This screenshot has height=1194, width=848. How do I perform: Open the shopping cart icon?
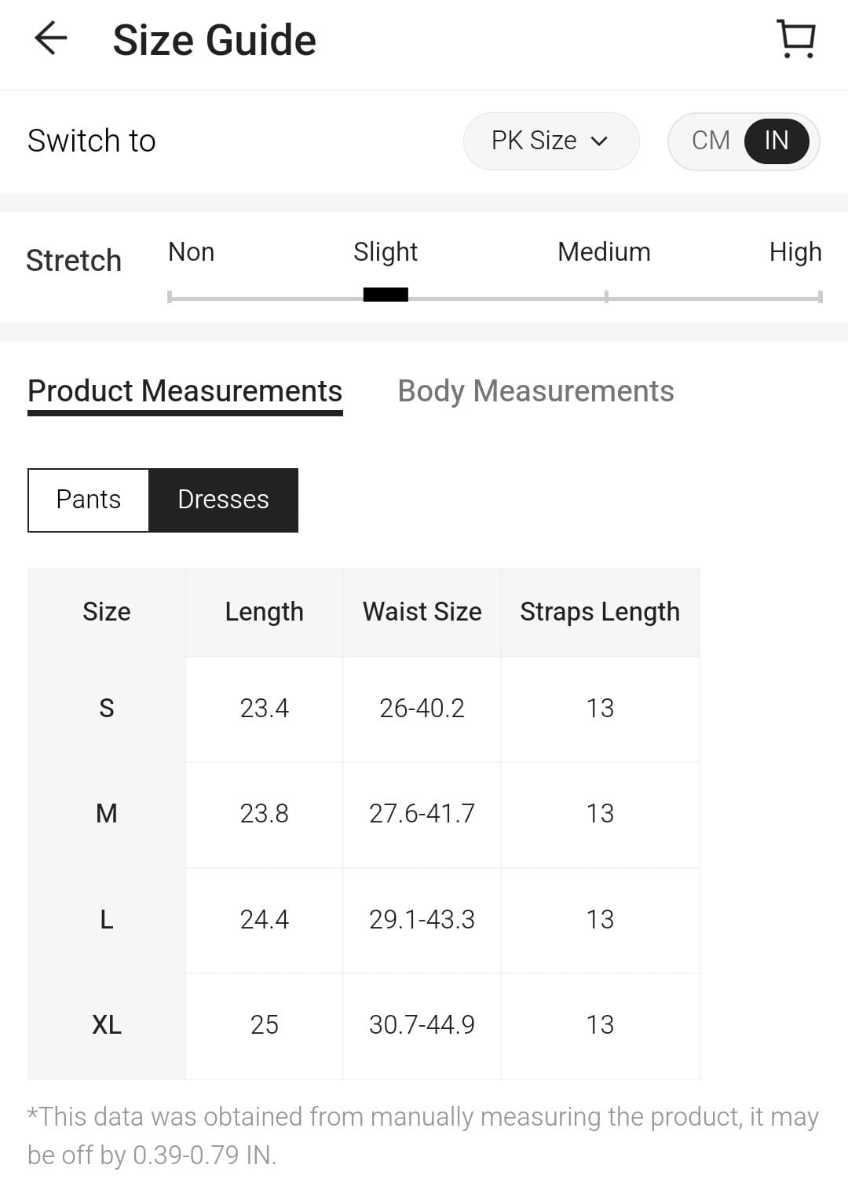pyautogui.click(x=796, y=38)
